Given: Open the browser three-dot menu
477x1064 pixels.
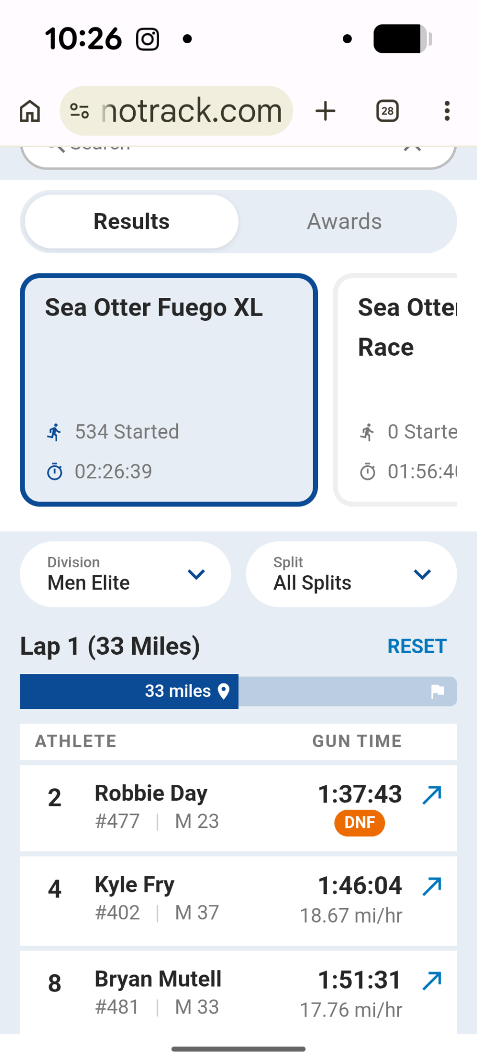Looking at the screenshot, I should coord(447,111).
